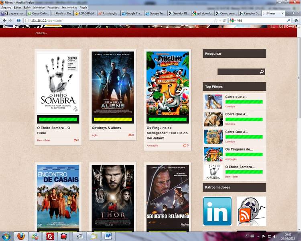This screenshot has width=301, height=241.
Task: Click the Encontro de Casais poster
Action: click(x=58, y=196)
